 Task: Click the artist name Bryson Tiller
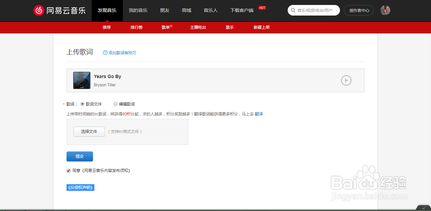(105, 85)
